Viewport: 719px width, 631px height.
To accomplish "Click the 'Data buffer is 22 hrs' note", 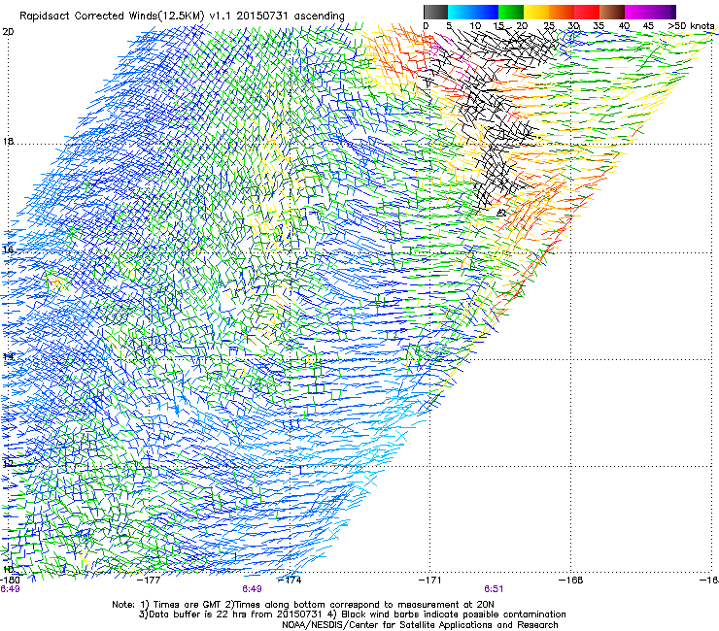I will pyautogui.click(x=229, y=614).
